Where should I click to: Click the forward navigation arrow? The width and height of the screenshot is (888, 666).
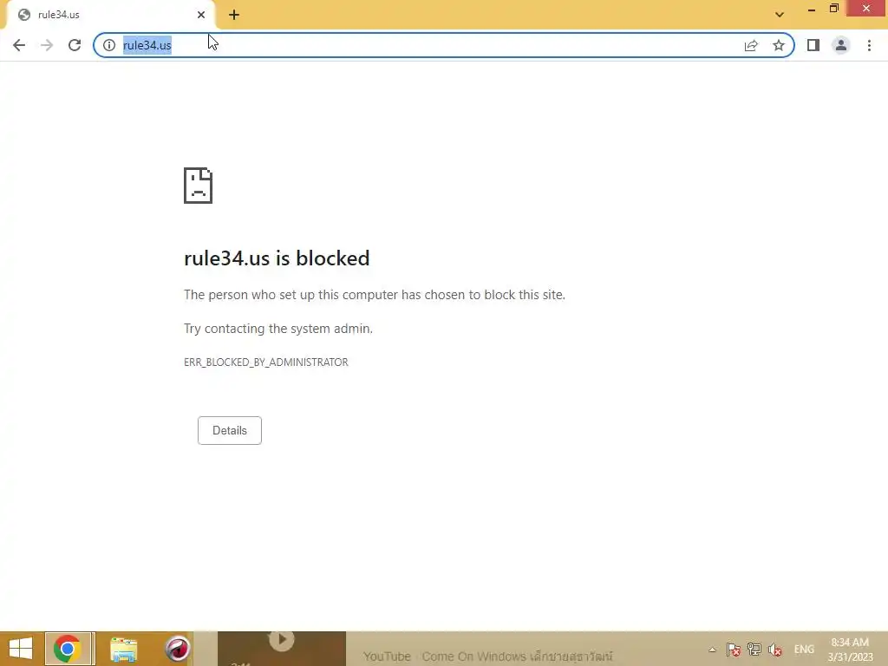[47, 45]
